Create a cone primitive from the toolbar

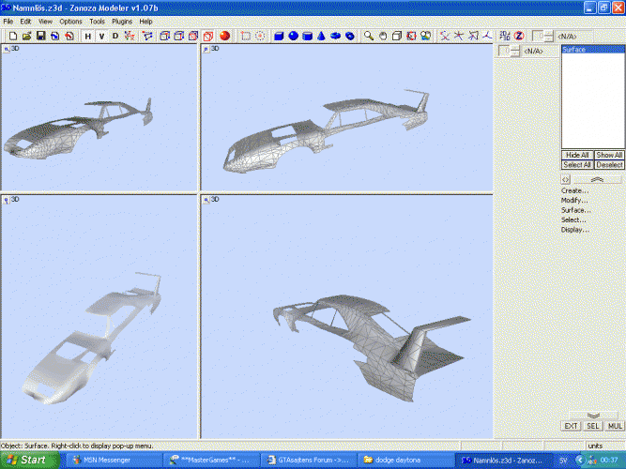click(x=321, y=36)
